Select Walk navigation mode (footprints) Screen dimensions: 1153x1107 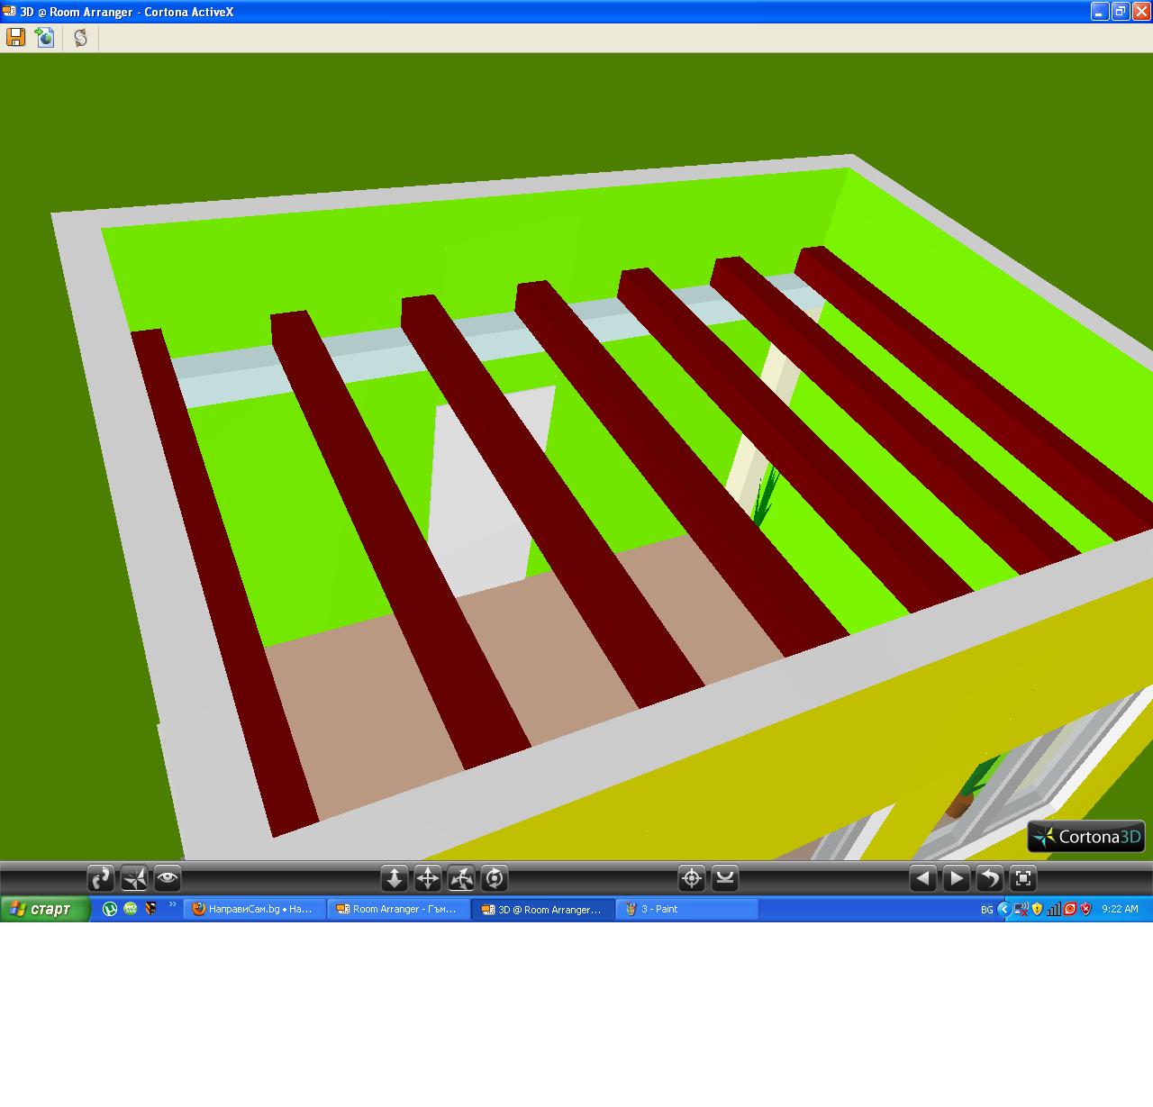[x=101, y=877]
